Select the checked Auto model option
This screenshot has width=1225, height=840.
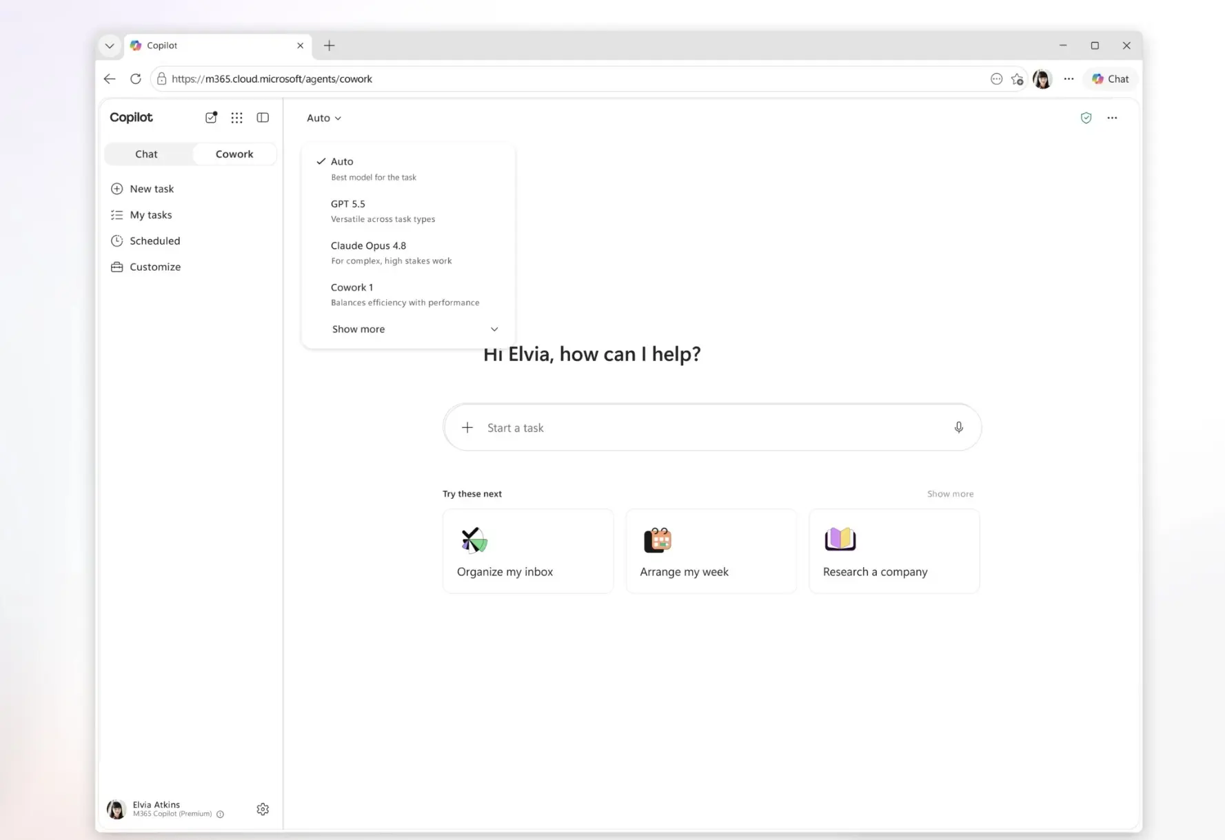[408, 168]
